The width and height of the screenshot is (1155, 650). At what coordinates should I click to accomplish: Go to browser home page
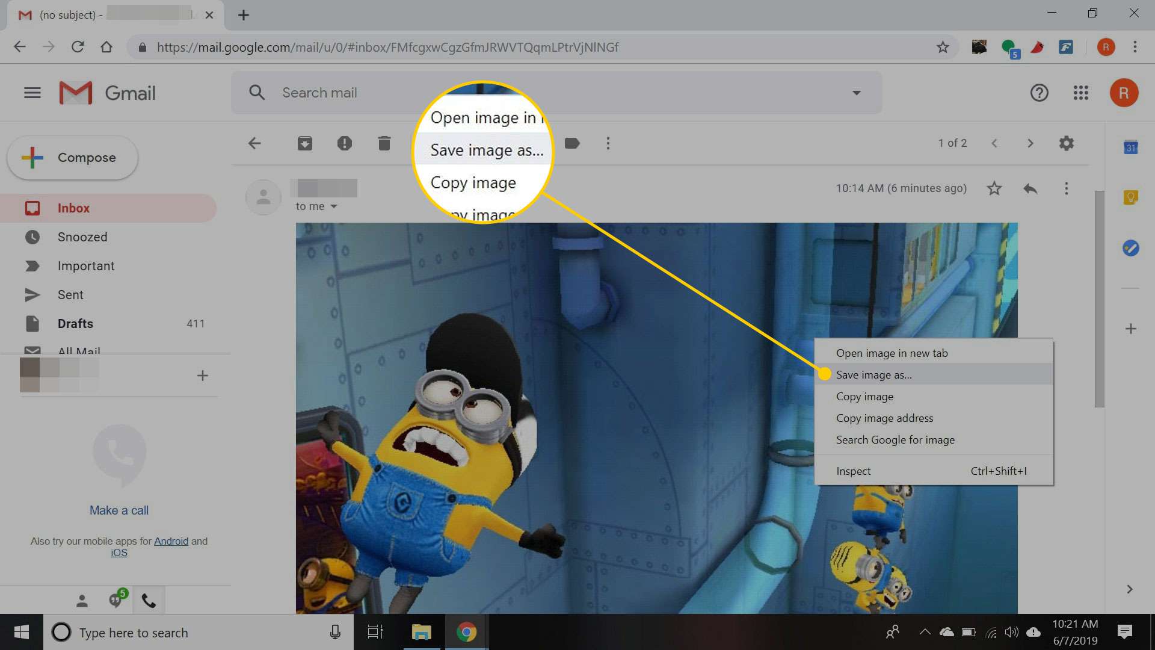[106, 47]
